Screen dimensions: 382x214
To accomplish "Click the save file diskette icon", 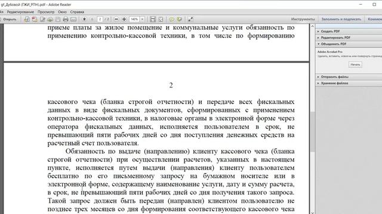I will 58,19.
